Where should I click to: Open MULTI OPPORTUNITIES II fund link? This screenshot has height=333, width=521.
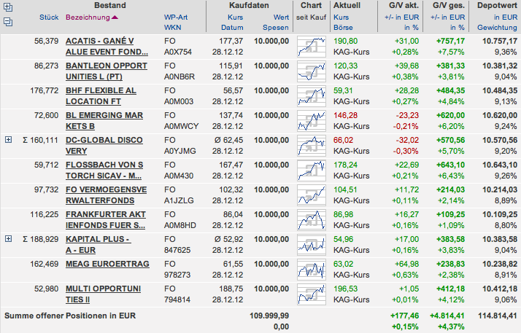click(x=103, y=294)
